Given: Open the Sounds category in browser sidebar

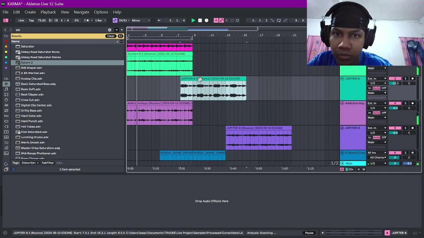Looking at the screenshot, I should click(x=6, y=89).
